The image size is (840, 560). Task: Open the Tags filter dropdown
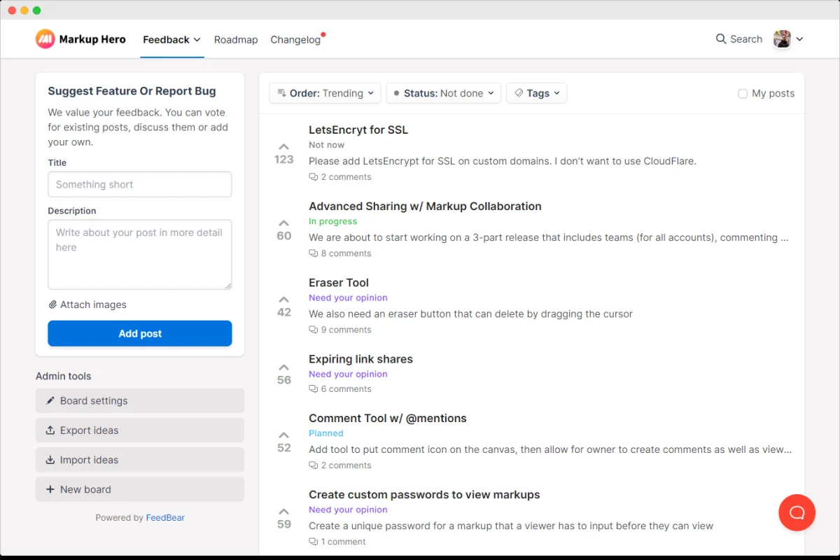point(536,93)
